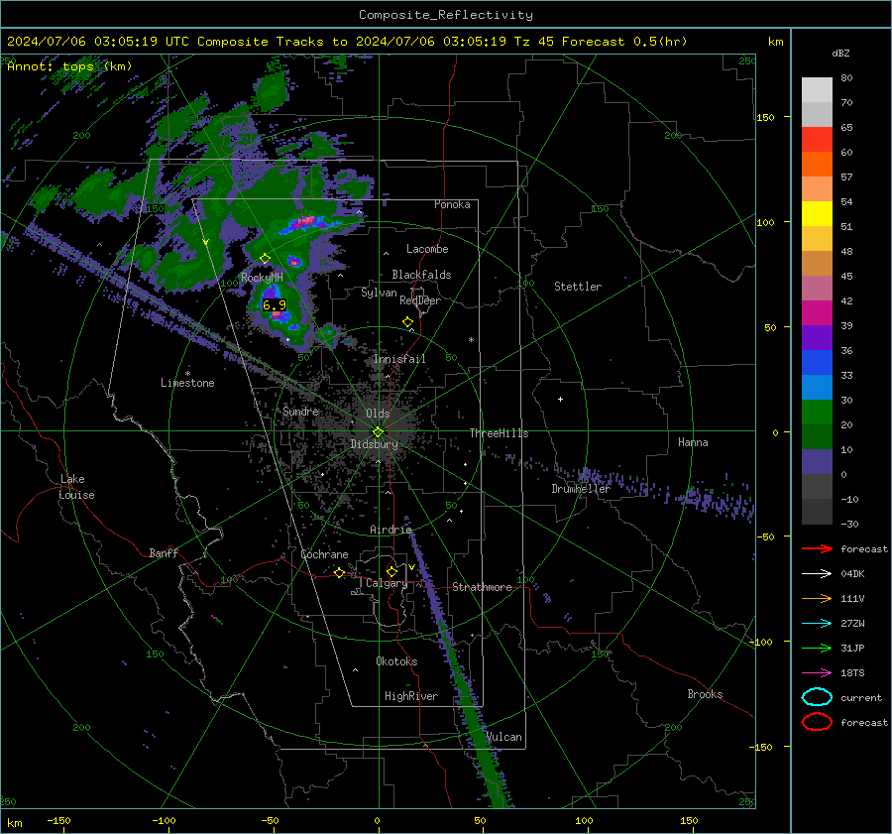Click the HighRiver city label
The image size is (892, 834).
pos(411,696)
